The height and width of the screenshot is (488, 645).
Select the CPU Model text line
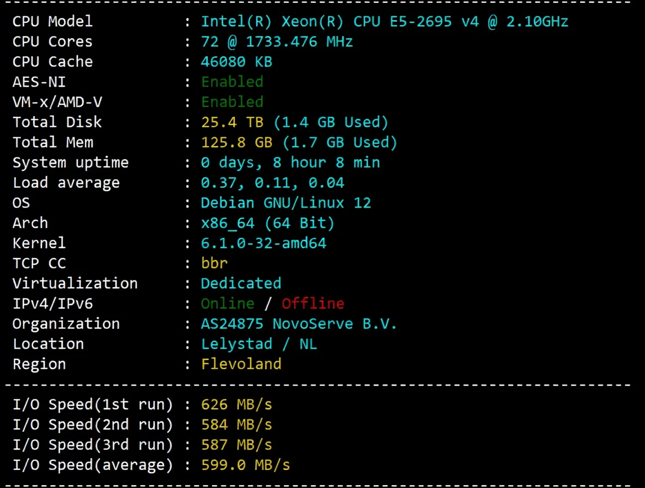pyautogui.click(x=52, y=21)
